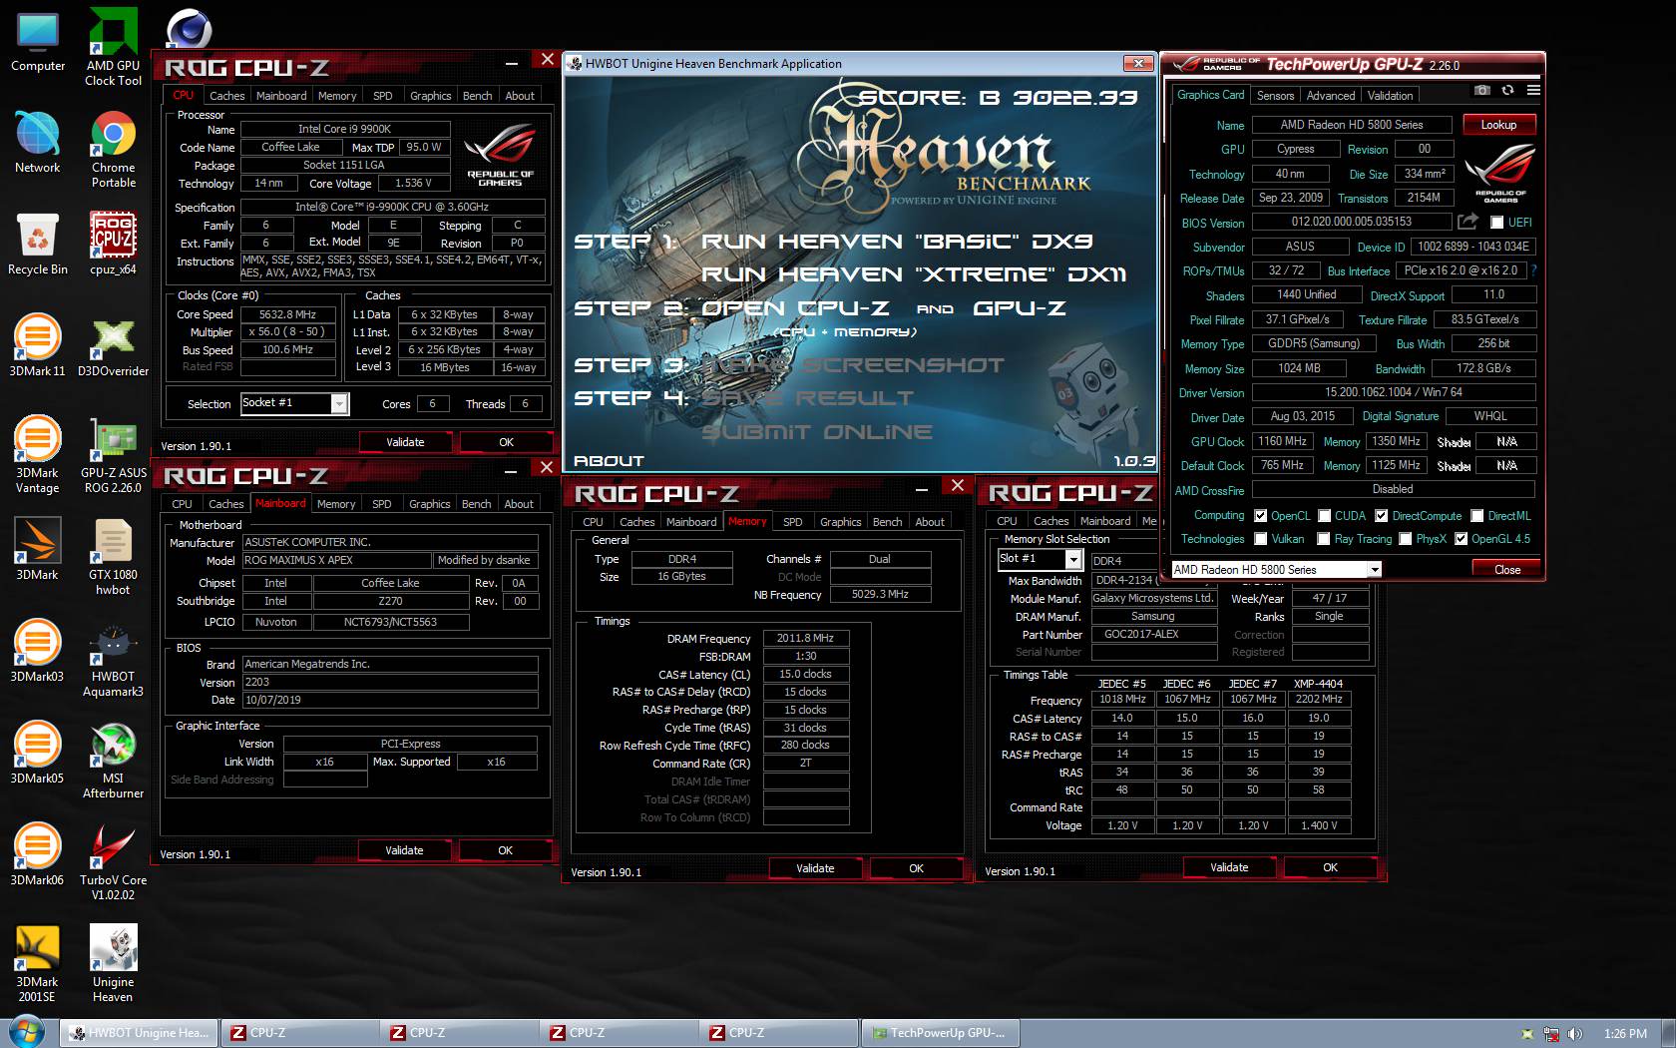Click the Lookup button in GPU-Z
This screenshot has width=1676, height=1048.
point(1498,125)
